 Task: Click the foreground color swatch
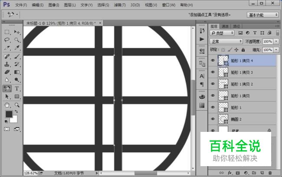9,114
